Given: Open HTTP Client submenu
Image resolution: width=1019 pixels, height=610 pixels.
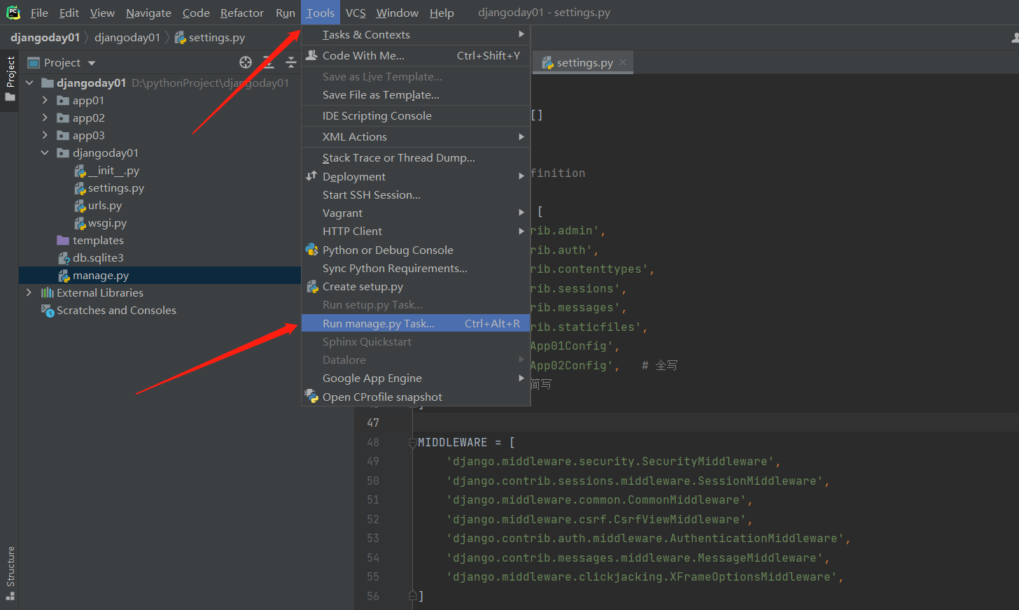Looking at the screenshot, I should (x=416, y=232).
